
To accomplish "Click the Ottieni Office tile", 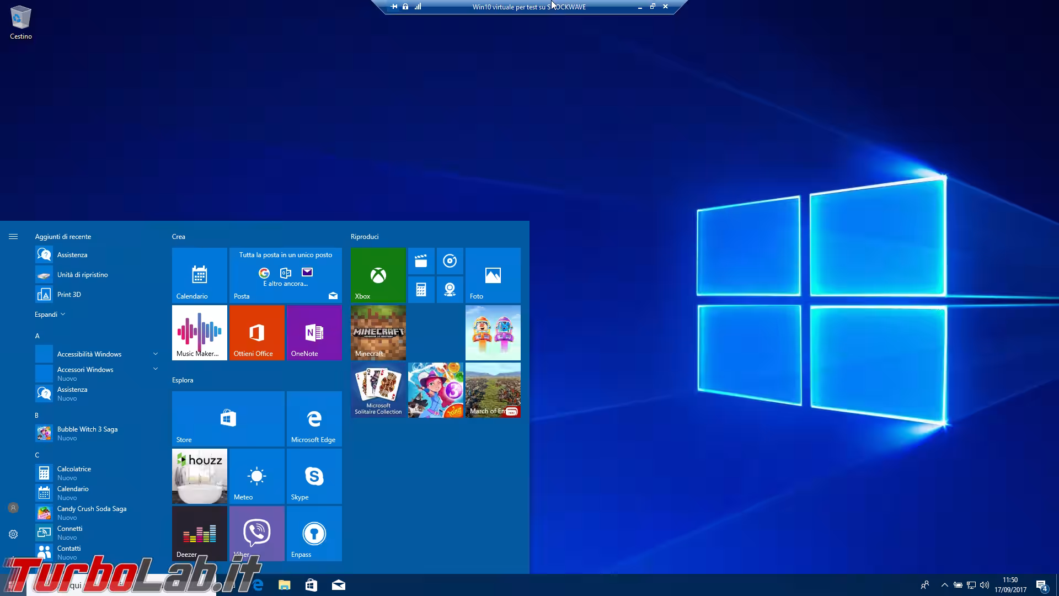I will [x=256, y=332].
